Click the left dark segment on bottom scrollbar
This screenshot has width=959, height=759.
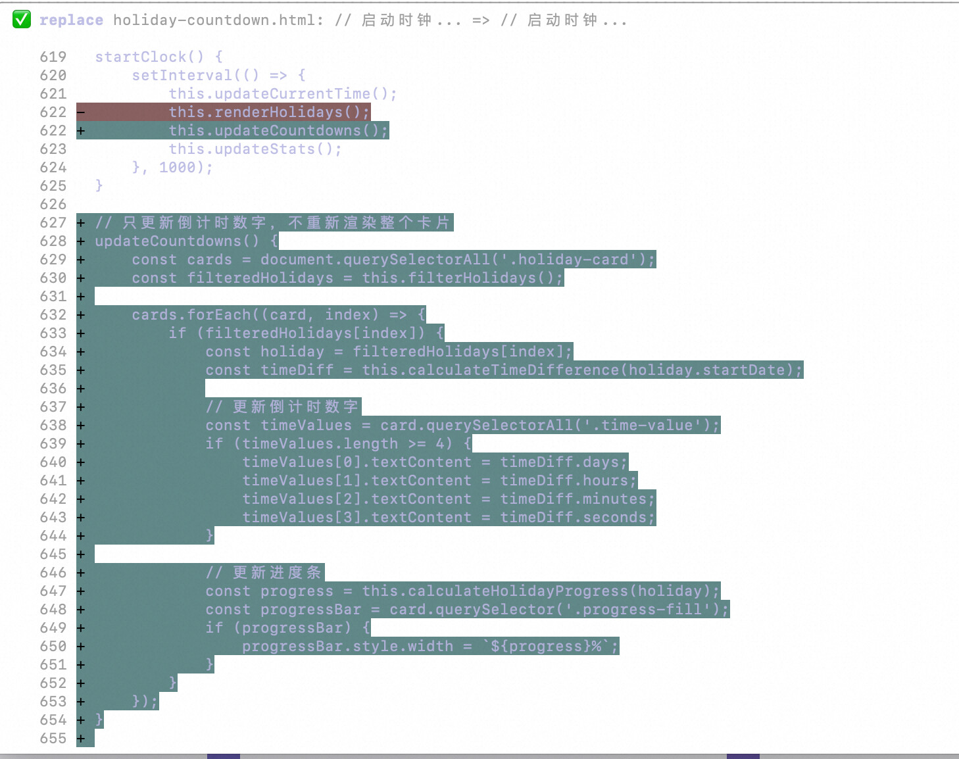tap(224, 756)
